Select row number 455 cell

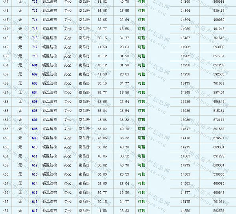point(6,102)
